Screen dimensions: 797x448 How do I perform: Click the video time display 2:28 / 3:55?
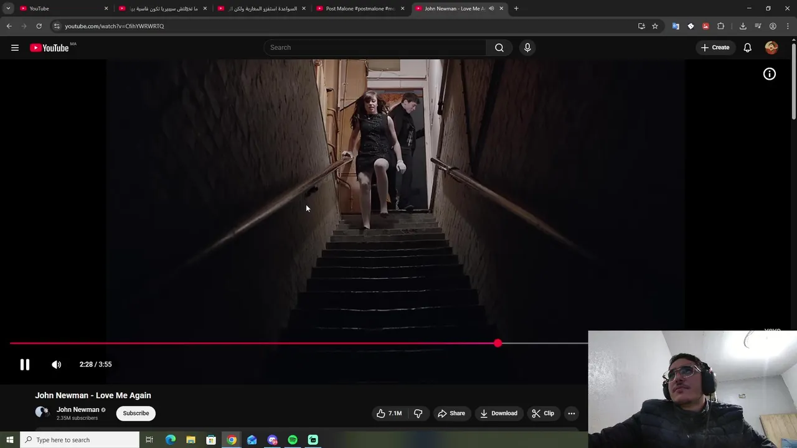(95, 365)
